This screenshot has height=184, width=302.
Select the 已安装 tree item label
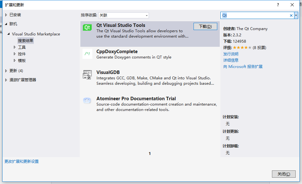15,15
